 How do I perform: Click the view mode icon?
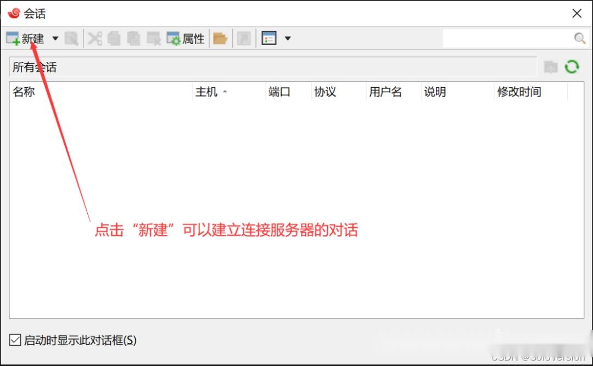pyautogui.click(x=269, y=38)
